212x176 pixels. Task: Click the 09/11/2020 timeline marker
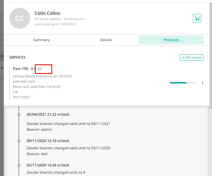click(x=19, y=141)
